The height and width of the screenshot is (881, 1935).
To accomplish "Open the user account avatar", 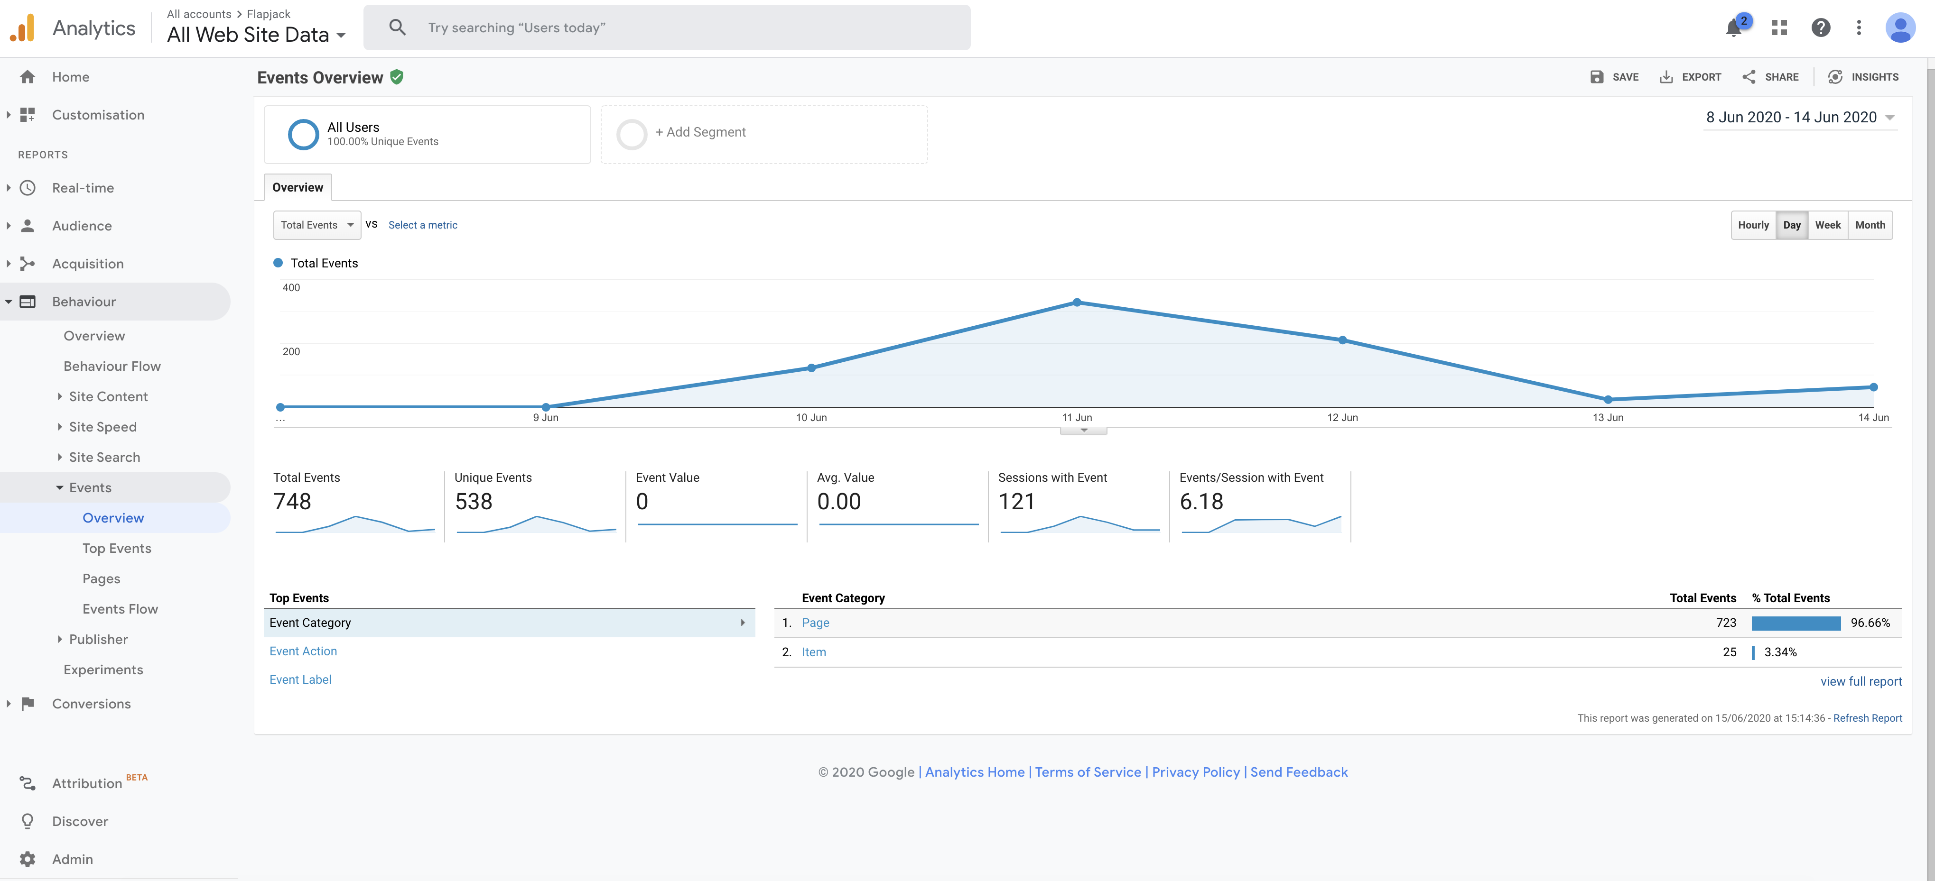I will pyautogui.click(x=1901, y=28).
